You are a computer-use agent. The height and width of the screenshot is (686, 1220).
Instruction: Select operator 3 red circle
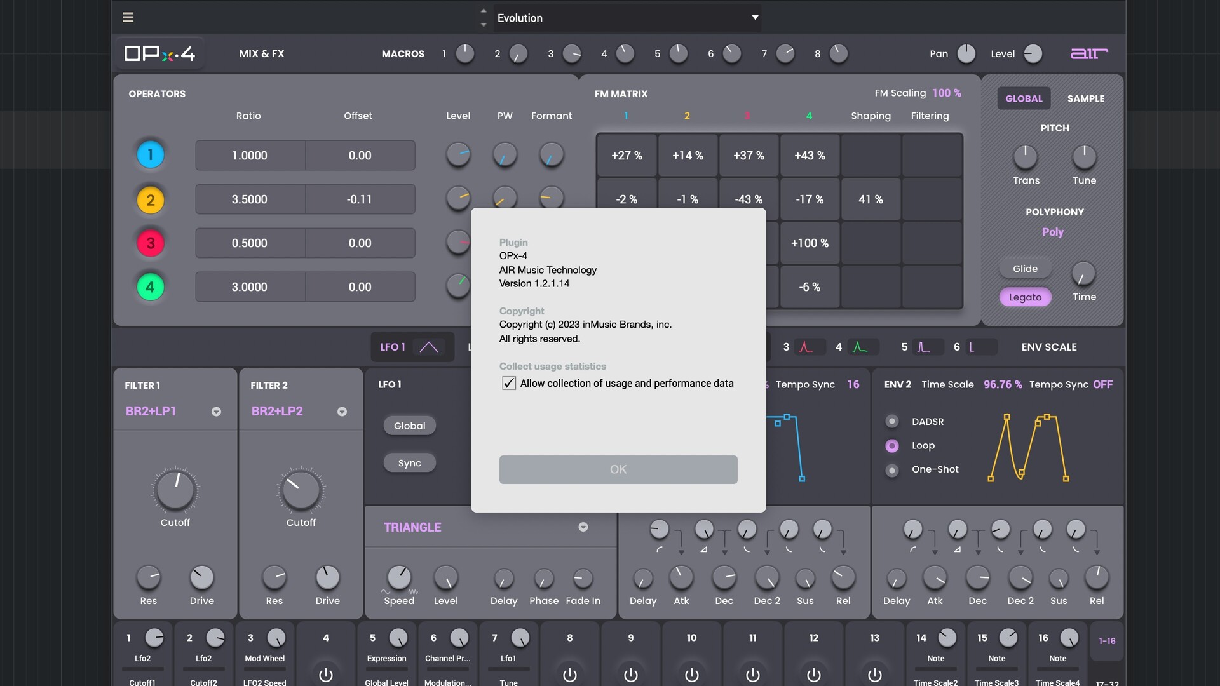[x=150, y=243]
